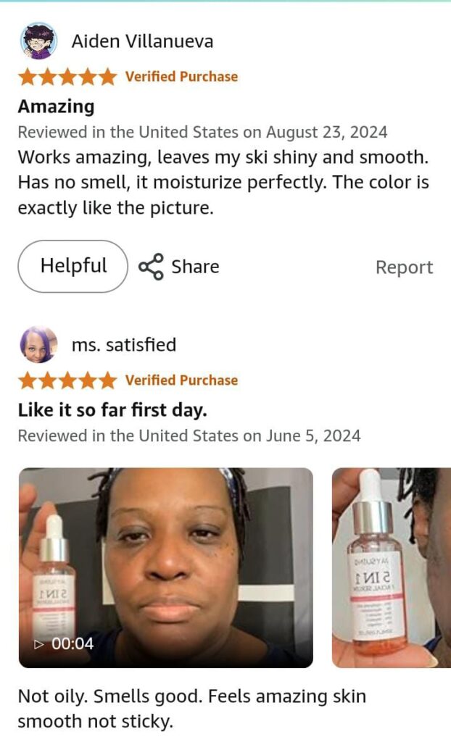The width and height of the screenshot is (451, 742).
Task: Mark Aiden's review as Helpful
Action: (73, 266)
